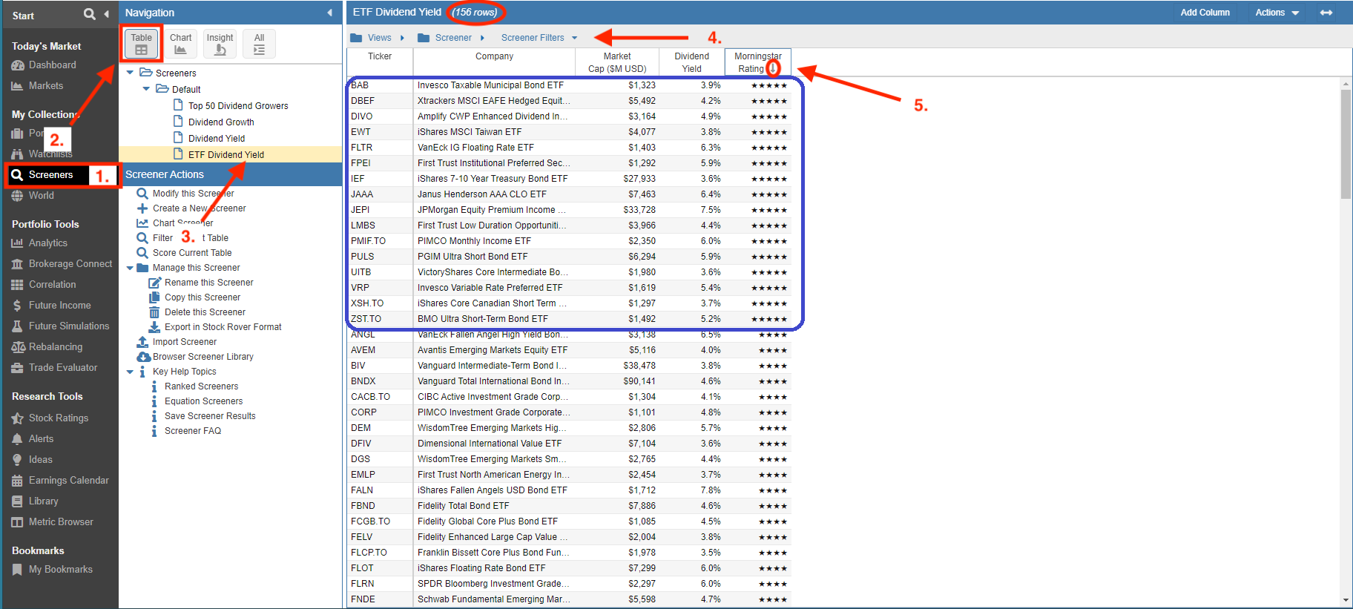This screenshot has height=609, width=1353.
Task: Click Score Current Table action
Action: 192,253
